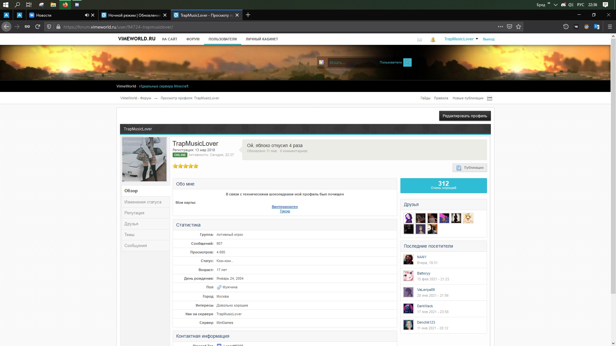The width and height of the screenshot is (616, 346).
Task: Open the НА САЙТ menu item
Action: 169,39
